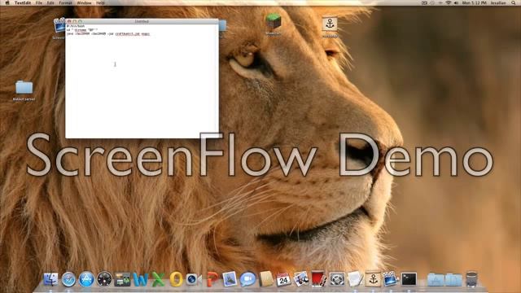This screenshot has width=521, height=293.
Task: Open the anchor app icon in Dock
Action: [x=373, y=279]
